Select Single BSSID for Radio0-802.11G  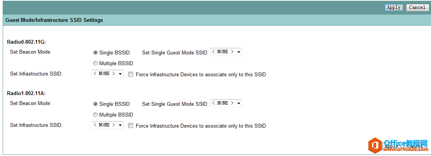coord(95,53)
